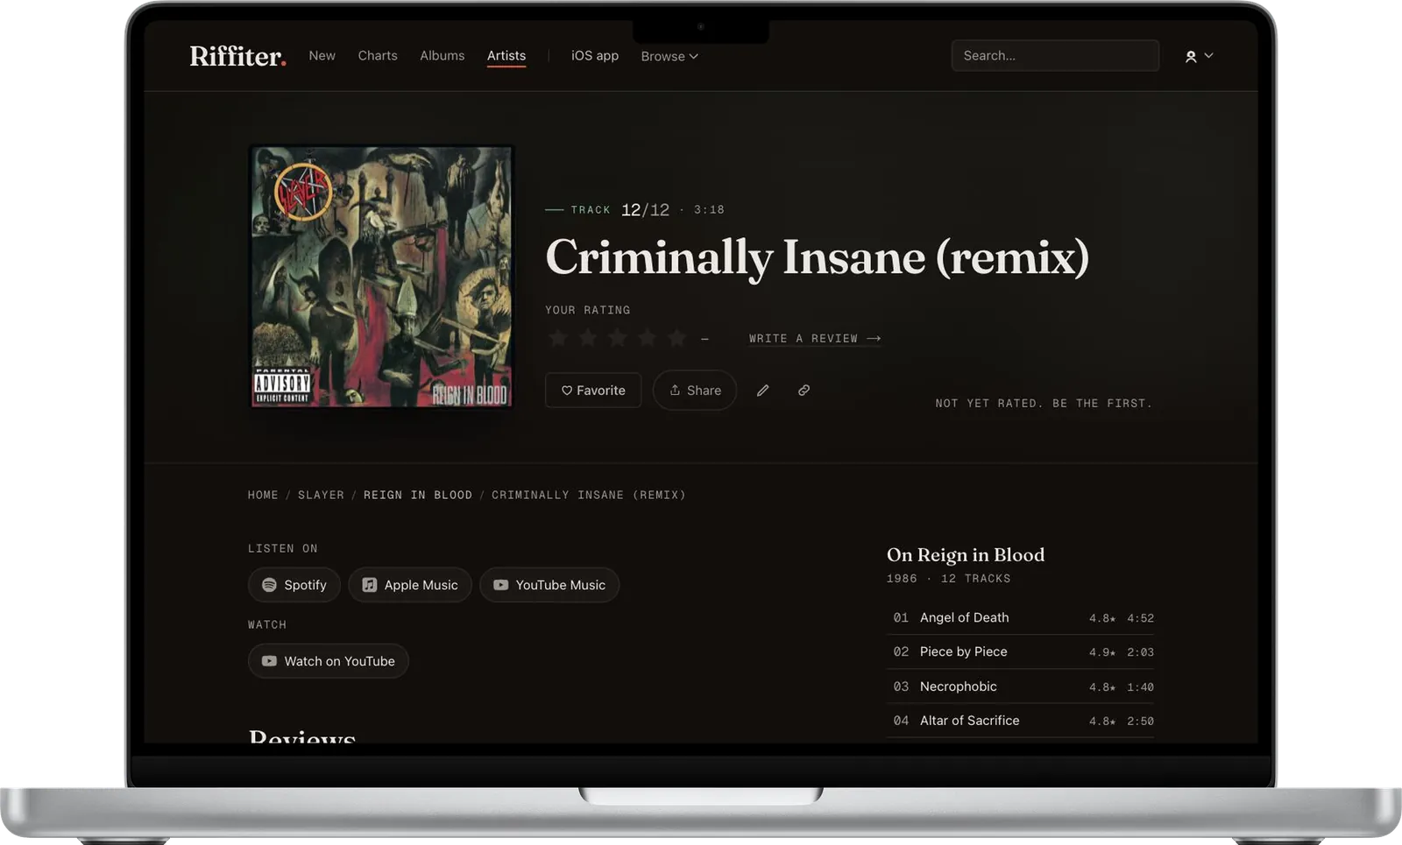Open Slayer breadcrumb link
Viewport: 1402px width, 845px height.
click(321, 495)
